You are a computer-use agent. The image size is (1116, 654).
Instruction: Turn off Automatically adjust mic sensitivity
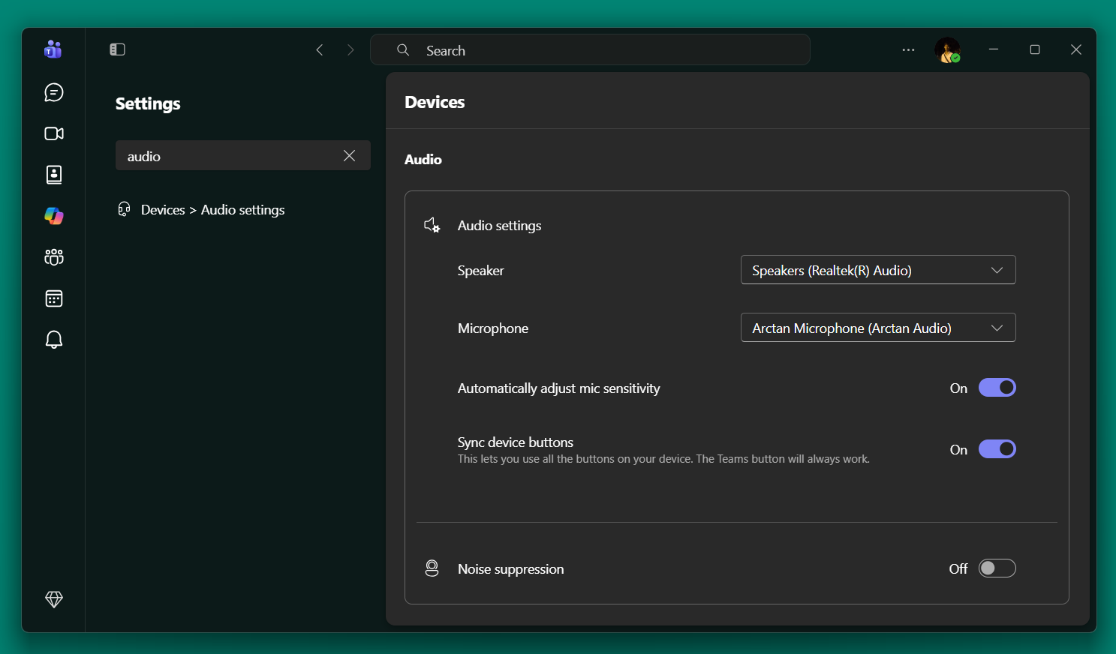coord(997,388)
